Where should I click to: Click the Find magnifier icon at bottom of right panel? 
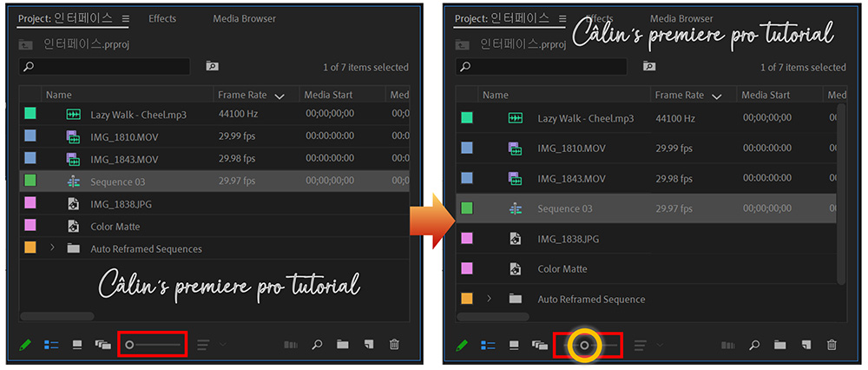point(754,346)
